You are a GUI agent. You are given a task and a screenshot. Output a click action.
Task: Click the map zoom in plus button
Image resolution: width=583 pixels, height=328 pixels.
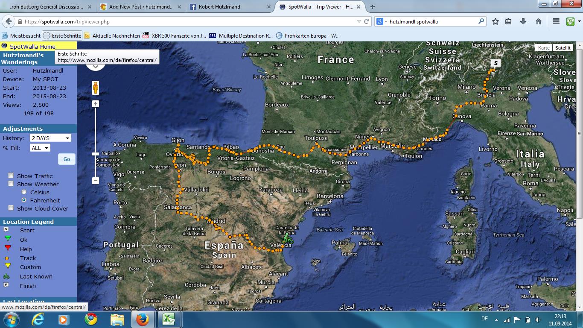click(x=96, y=104)
